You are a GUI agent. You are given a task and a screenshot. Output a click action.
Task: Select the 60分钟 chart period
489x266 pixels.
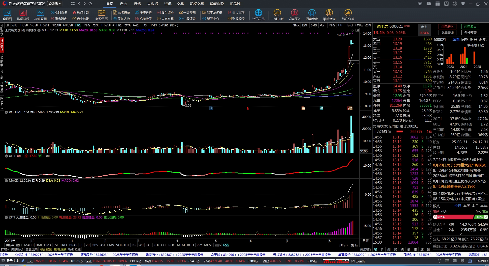tap(68, 25)
